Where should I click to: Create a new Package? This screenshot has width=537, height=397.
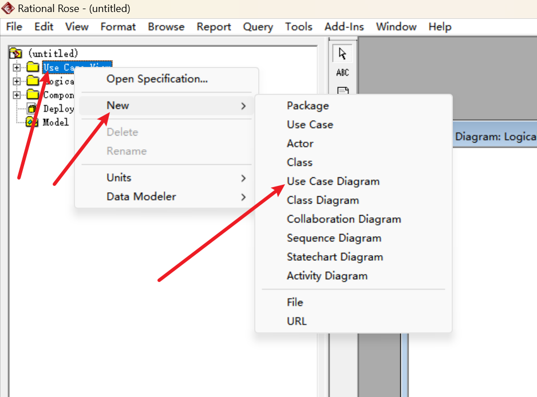click(353, 106)
